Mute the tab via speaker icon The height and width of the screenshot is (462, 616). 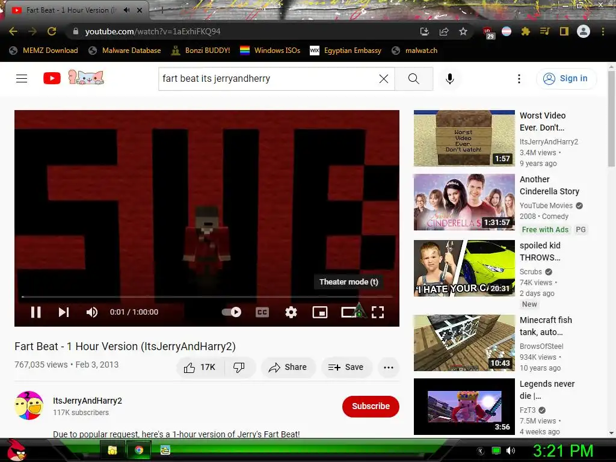pyautogui.click(x=126, y=10)
